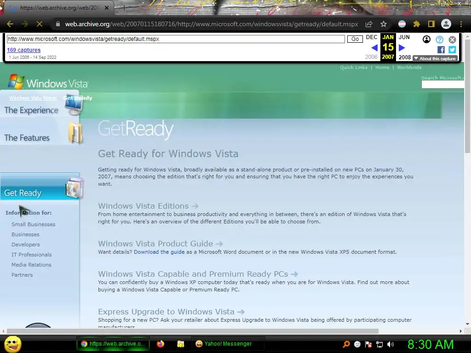Click the monitor icon beside The Experience
Viewport: 471px width, 353px height.
74,106
